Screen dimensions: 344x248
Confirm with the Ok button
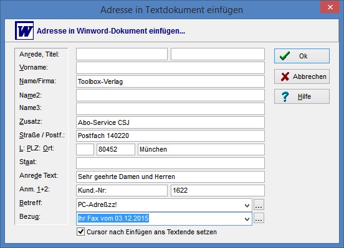(x=302, y=56)
